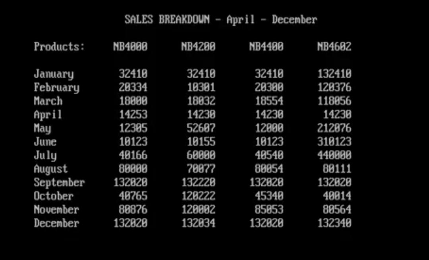Click the February row label
429x260 pixels.
[x=56, y=88]
